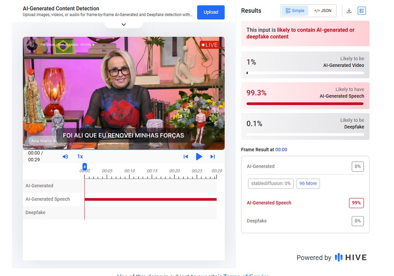Viewport: 394px width, 276px height.
Task: Skip back to the start of the video
Action: point(186,157)
